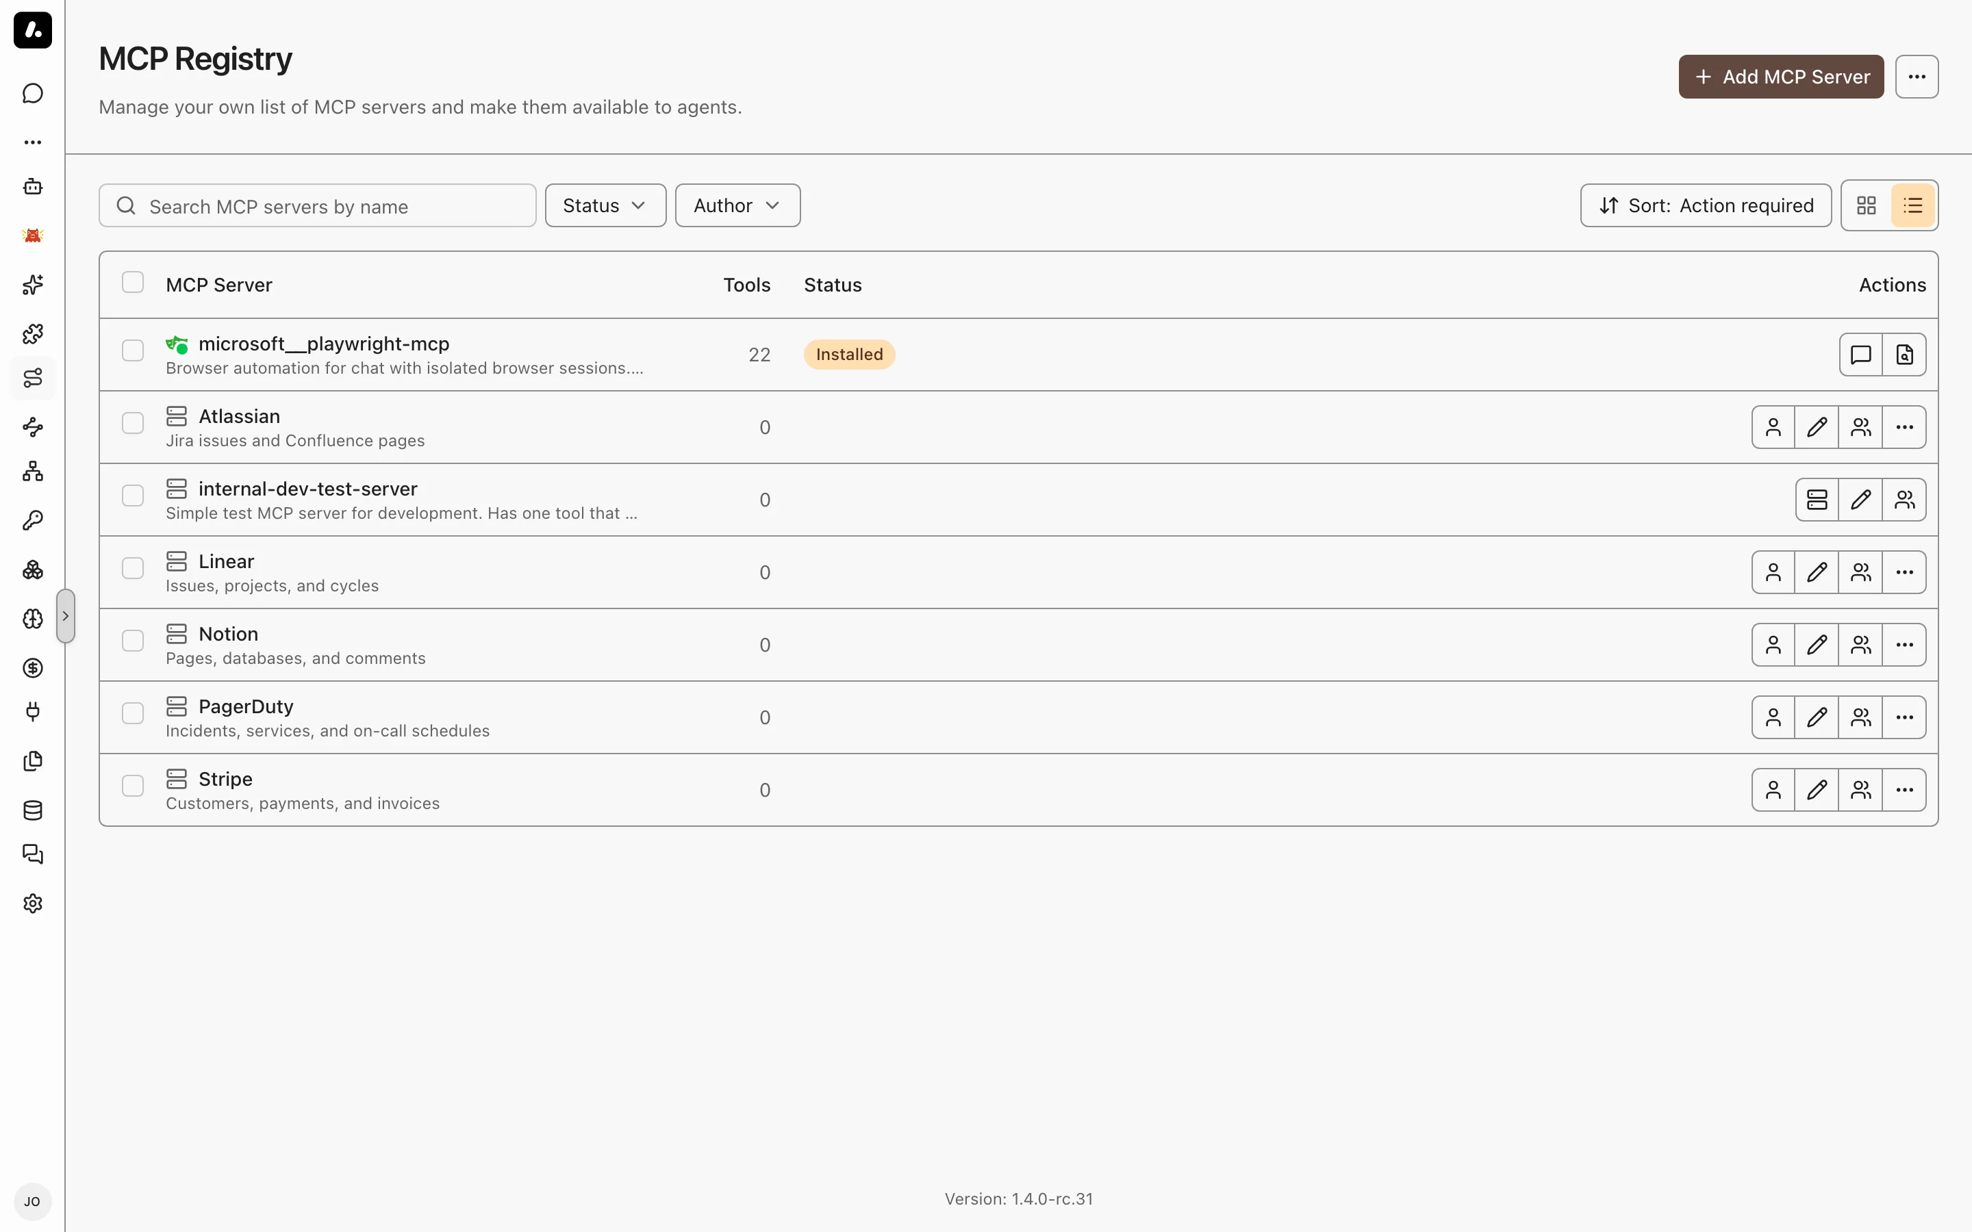Check the microsoft__playwright-mcp row checkbox
The height and width of the screenshot is (1232, 1972).
pos(133,350)
